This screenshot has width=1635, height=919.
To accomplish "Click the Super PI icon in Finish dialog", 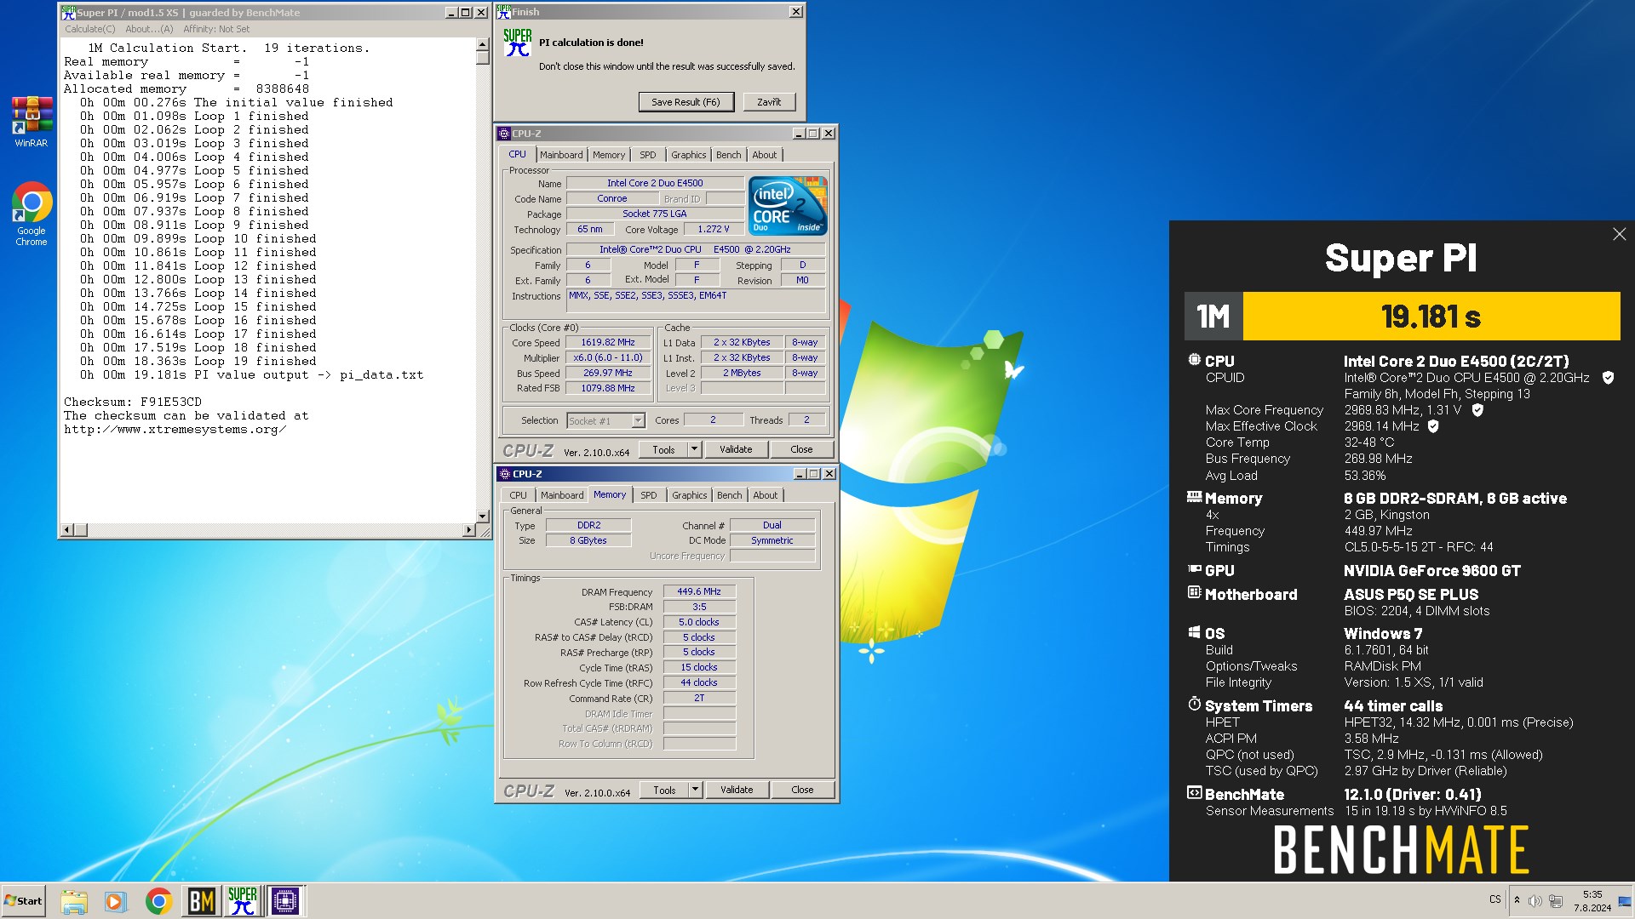I will point(517,43).
